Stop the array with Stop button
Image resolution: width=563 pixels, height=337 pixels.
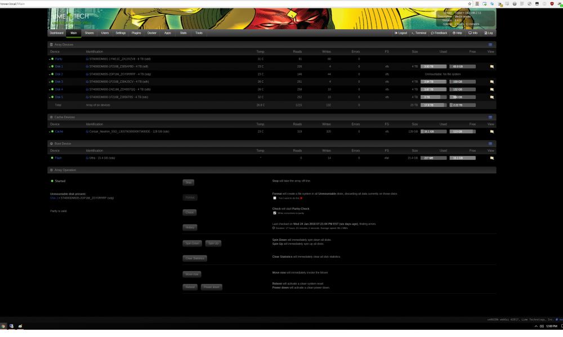(189, 183)
